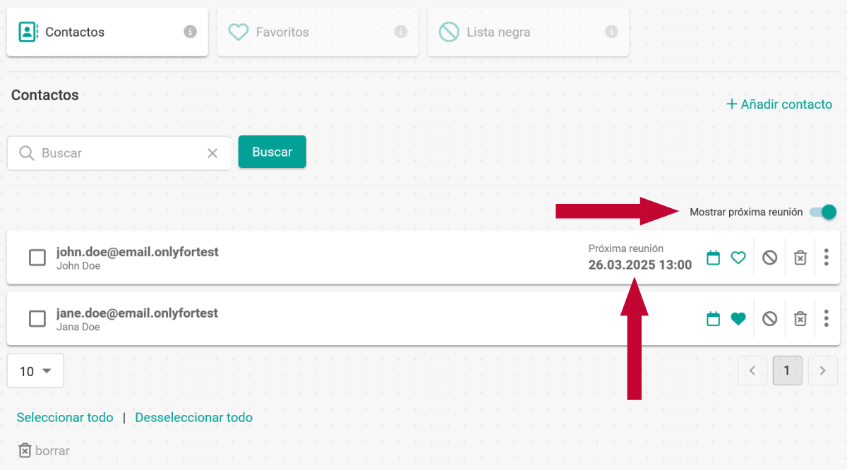
Task: Block John Doe with blacklist icon
Action: tap(770, 258)
